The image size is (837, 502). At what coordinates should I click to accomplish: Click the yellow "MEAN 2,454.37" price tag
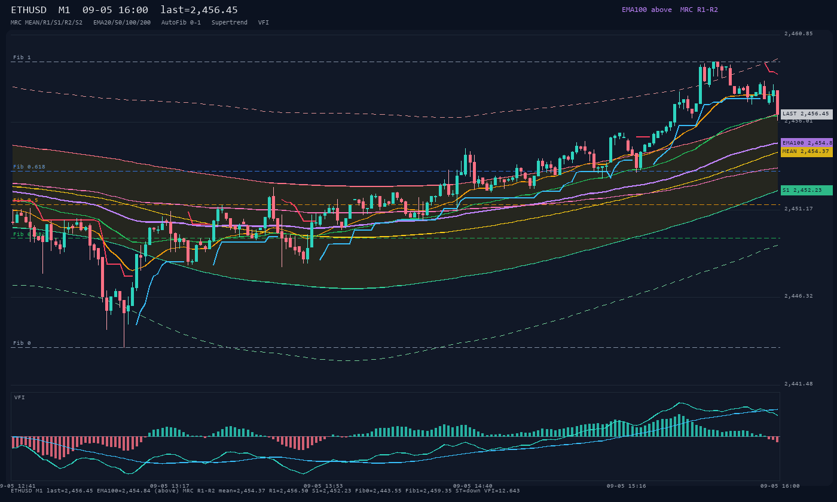coord(807,152)
